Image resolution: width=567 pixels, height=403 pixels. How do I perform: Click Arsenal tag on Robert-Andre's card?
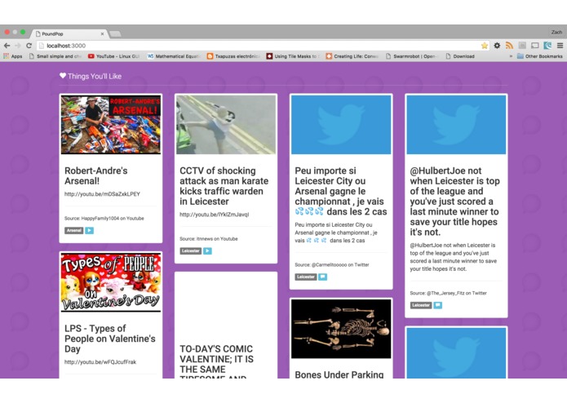pyautogui.click(x=73, y=231)
